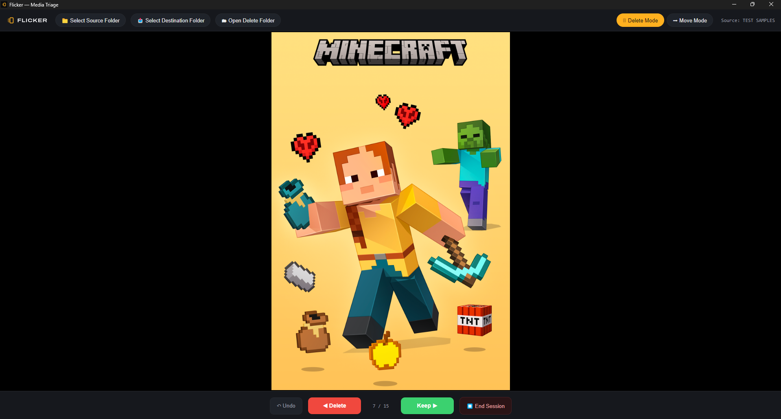Maximize the Flicker window
This screenshot has height=419, width=781.
click(x=753, y=4)
